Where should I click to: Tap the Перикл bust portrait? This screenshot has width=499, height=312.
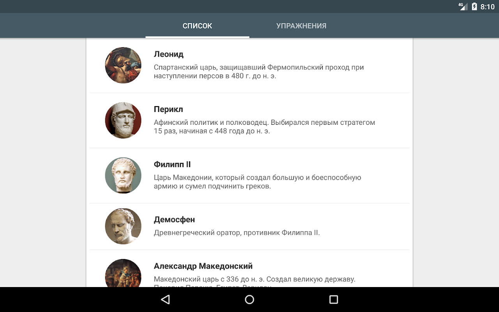pyautogui.click(x=123, y=120)
